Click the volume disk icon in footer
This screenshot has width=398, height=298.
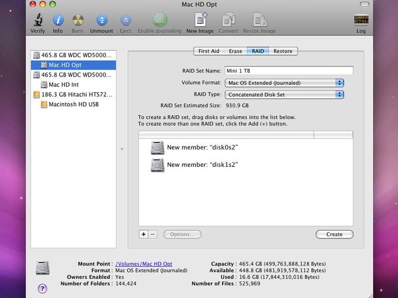(x=43, y=268)
